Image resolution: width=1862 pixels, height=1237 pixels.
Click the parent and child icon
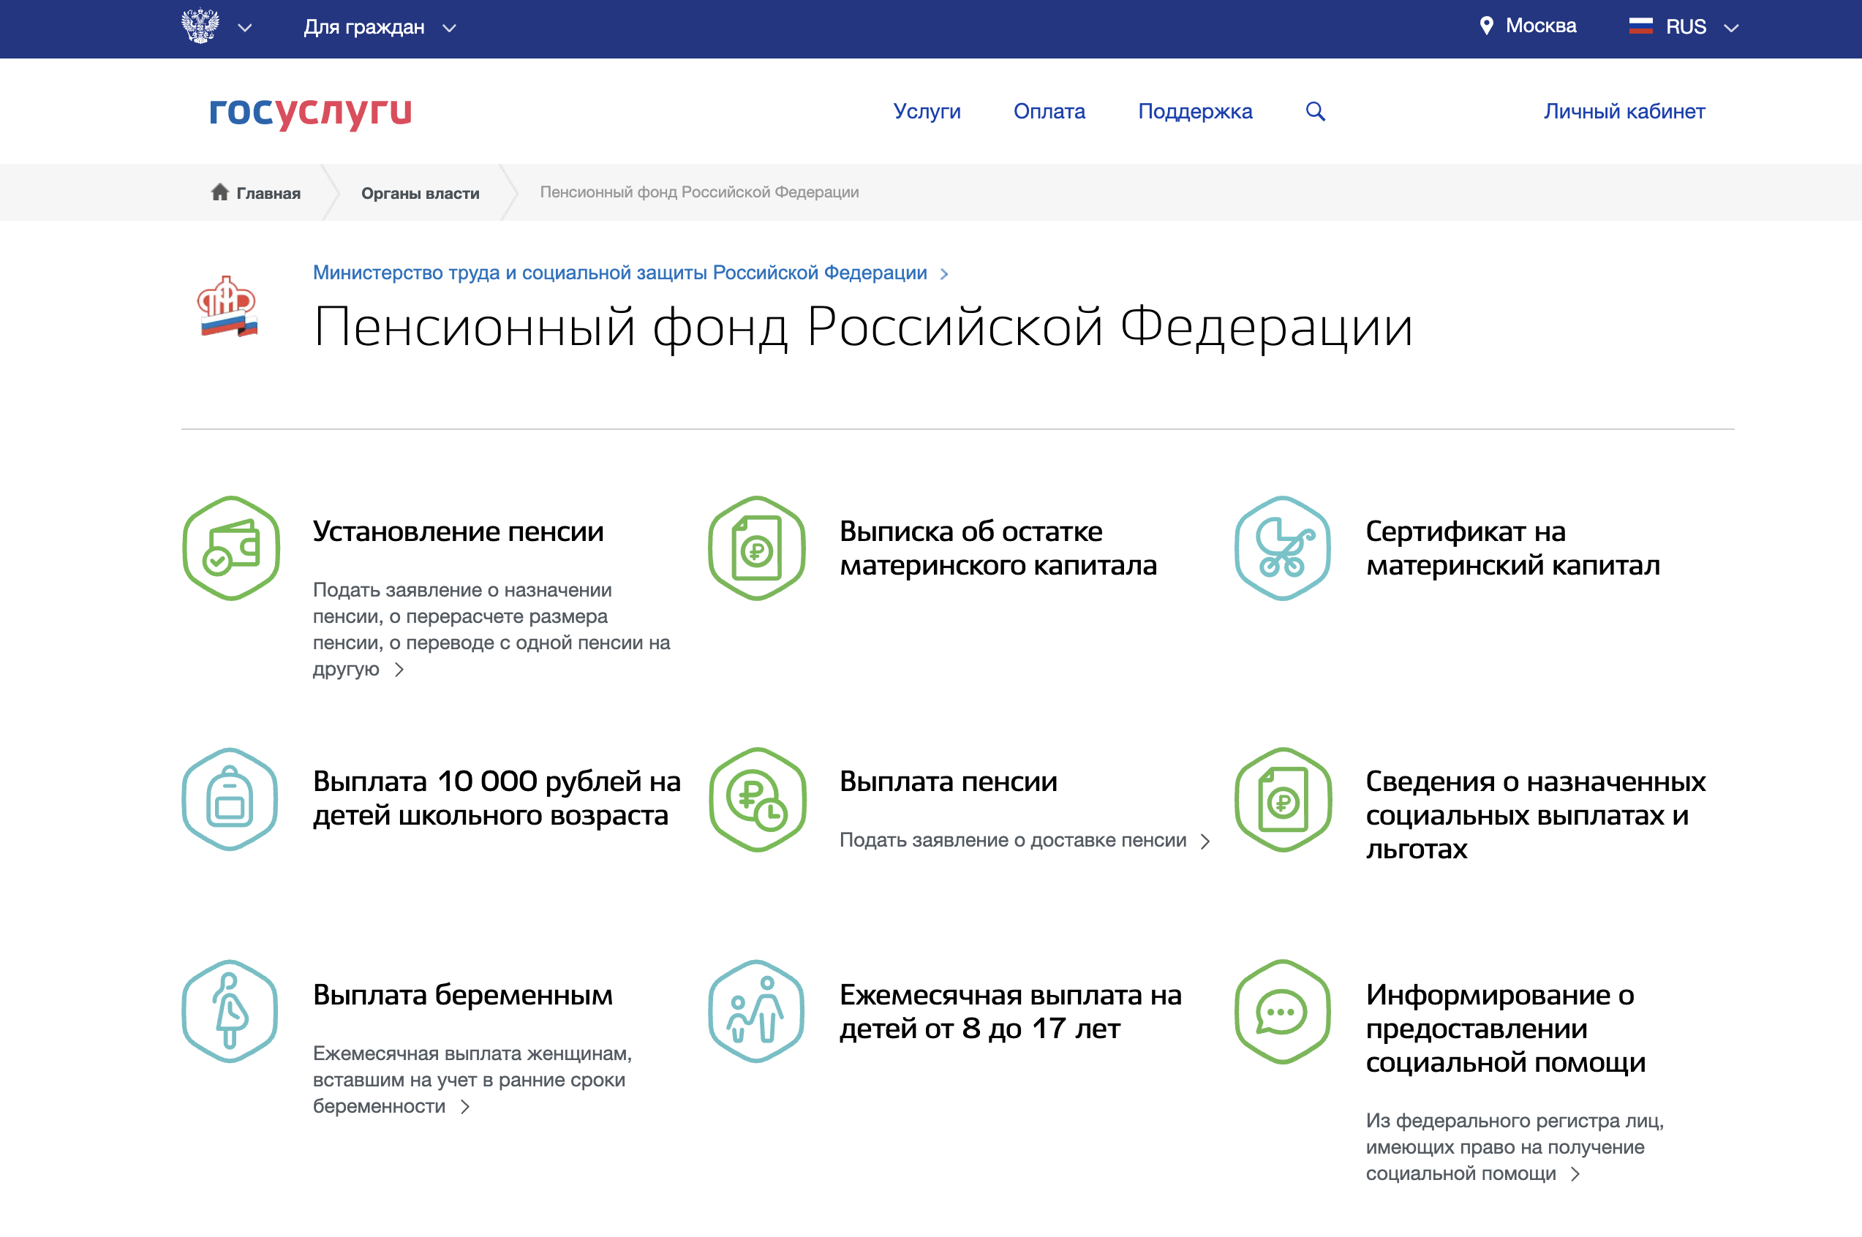757,1011
